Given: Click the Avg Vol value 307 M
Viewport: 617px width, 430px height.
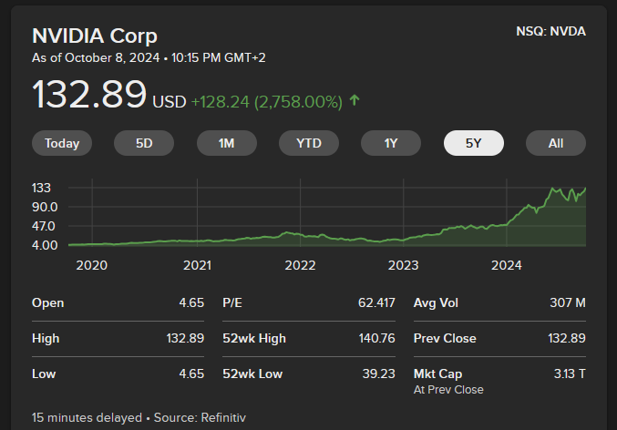Looking at the screenshot, I should 567,302.
